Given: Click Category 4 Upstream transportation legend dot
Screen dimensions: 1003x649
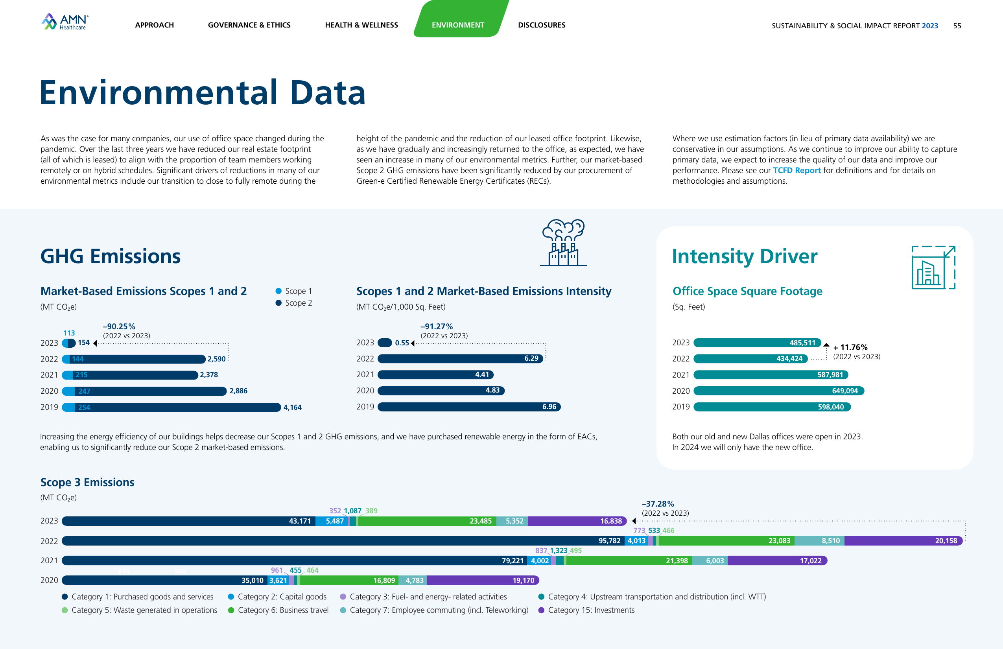Looking at the screenshot, I should pyautogui.click(x=542, y=597).
